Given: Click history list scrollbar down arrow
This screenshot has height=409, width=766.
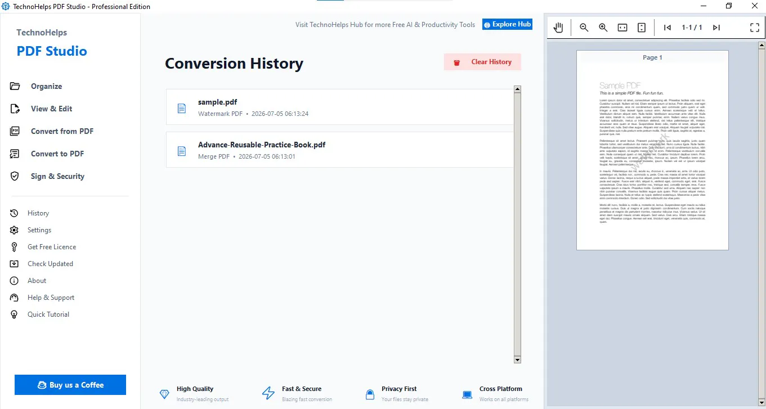Looking at the screenshot, I should point(518,360).
